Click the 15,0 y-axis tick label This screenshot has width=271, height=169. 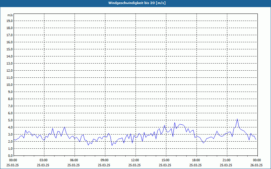9,49
